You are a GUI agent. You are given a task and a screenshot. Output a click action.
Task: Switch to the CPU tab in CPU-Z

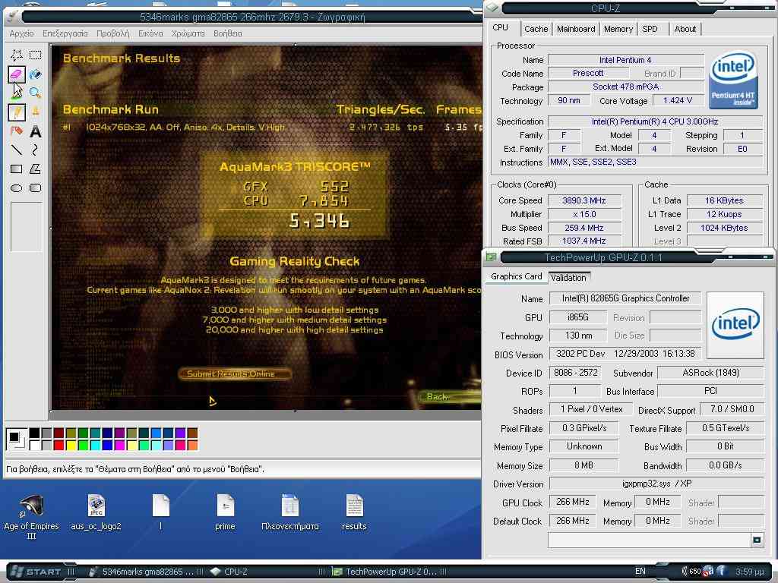pyautogui.click(x=501, y=28)
